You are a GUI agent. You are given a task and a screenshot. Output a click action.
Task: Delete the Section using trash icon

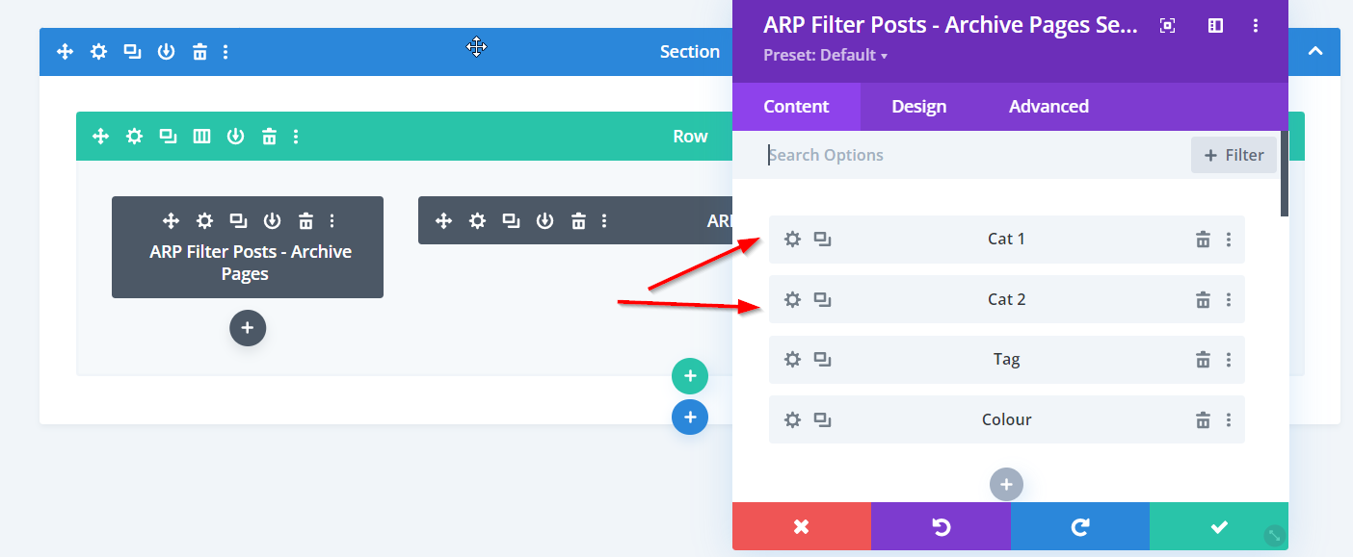(x=199, y=52)
